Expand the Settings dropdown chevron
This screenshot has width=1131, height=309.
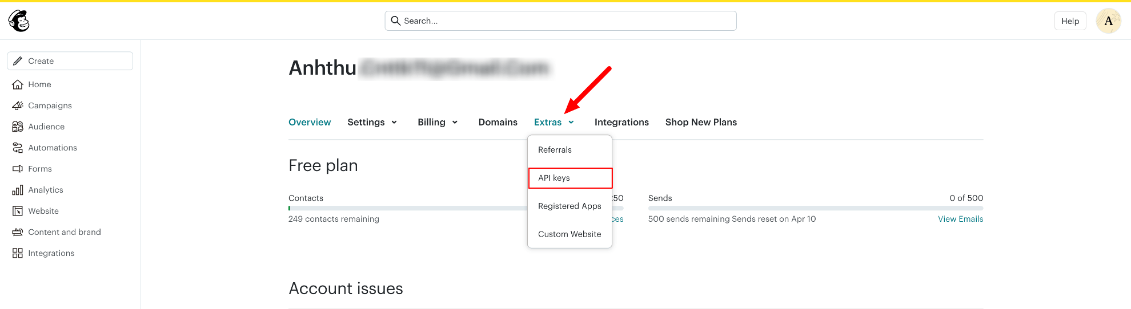tap(394, 123)
